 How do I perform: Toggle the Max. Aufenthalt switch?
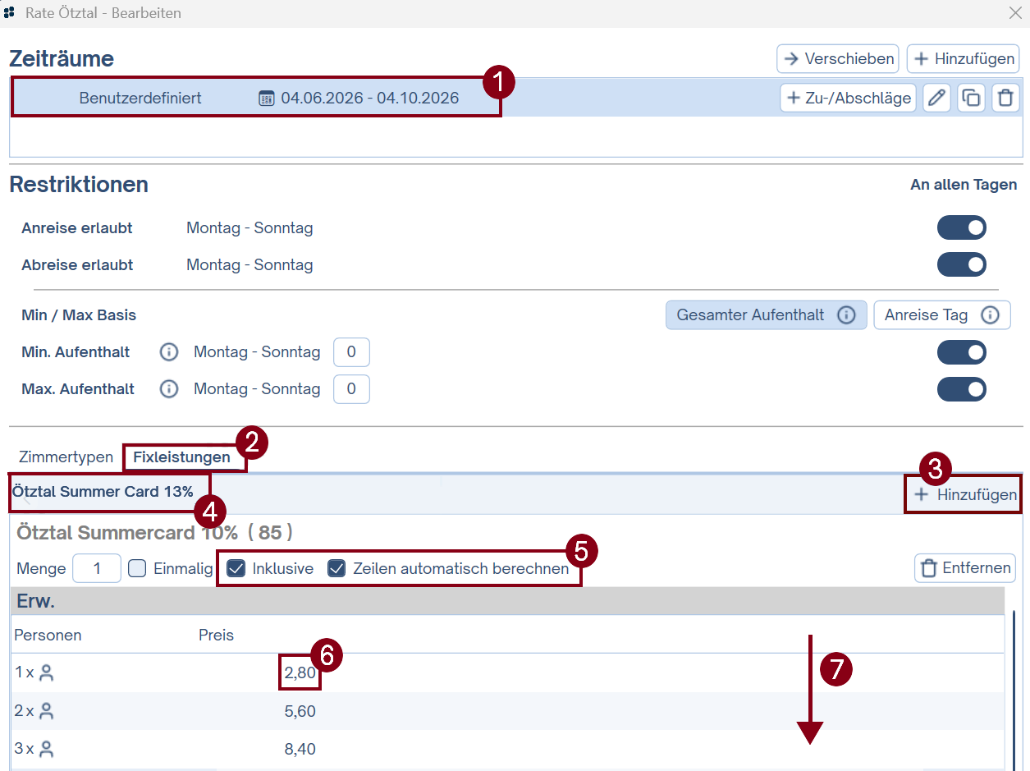click(962, 389)
